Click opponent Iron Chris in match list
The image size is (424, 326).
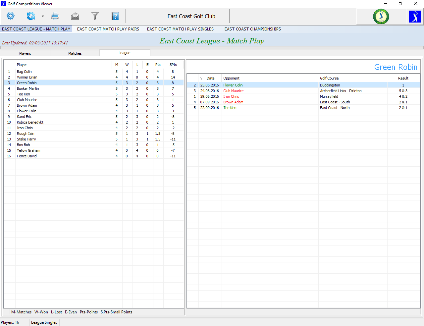[231, 96]
